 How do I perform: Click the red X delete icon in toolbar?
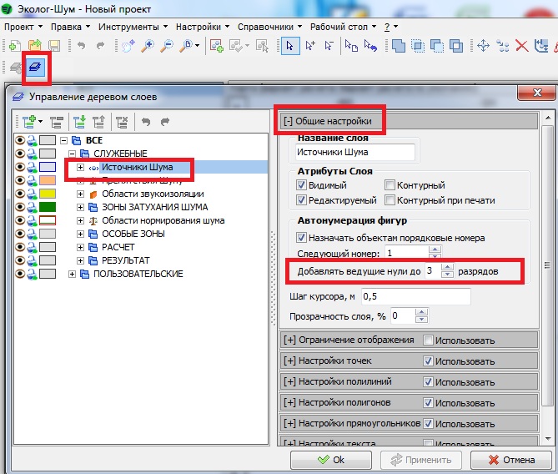click(523, 46)
